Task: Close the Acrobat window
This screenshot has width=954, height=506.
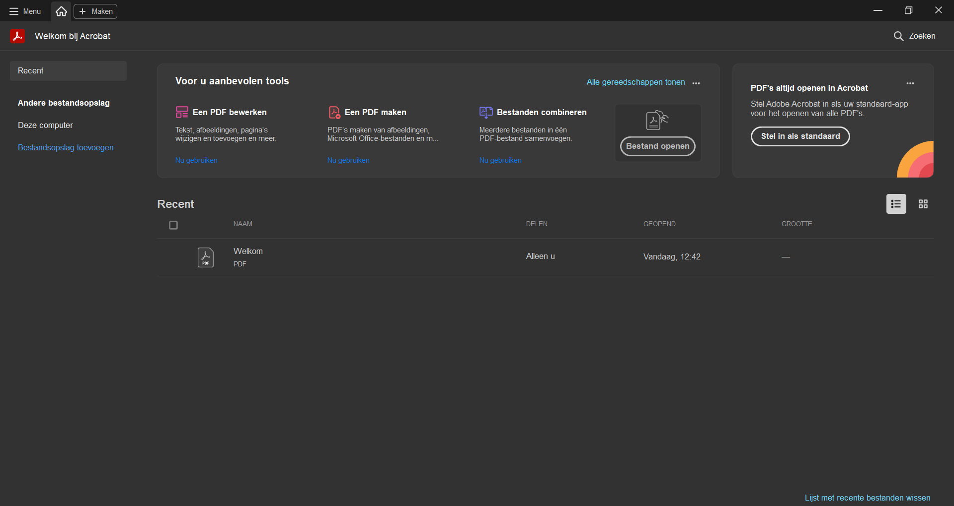Action: pyautogui.click(x=939, y=10)
